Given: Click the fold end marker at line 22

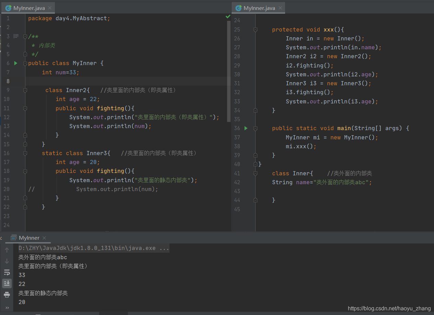Looking at the screenshot, I should (x=25, y=207).
